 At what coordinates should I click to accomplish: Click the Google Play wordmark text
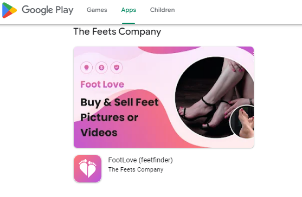[x=48, y=10]
